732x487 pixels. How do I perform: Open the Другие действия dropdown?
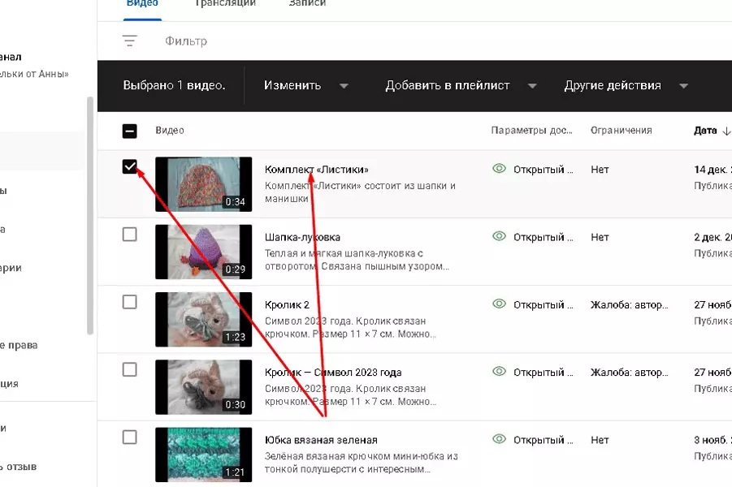coord(626,85)
